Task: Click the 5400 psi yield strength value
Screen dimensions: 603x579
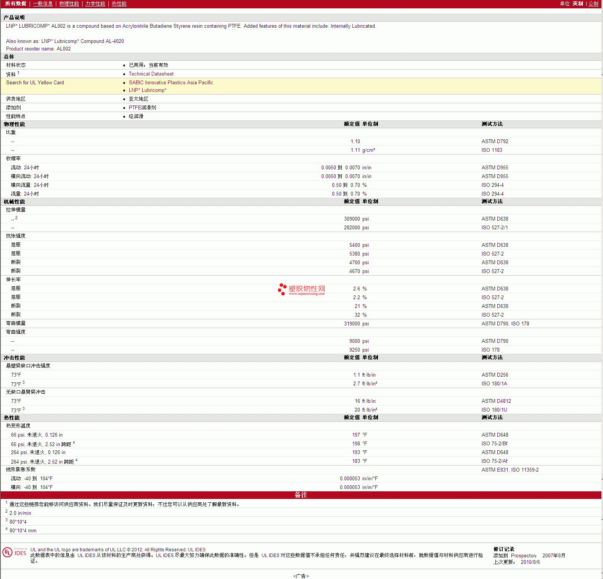Action: point(359,245)
